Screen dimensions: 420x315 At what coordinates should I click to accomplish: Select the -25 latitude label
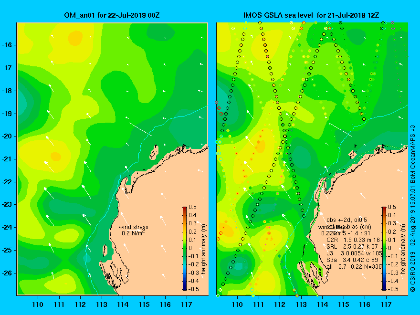tap(7, 250)
